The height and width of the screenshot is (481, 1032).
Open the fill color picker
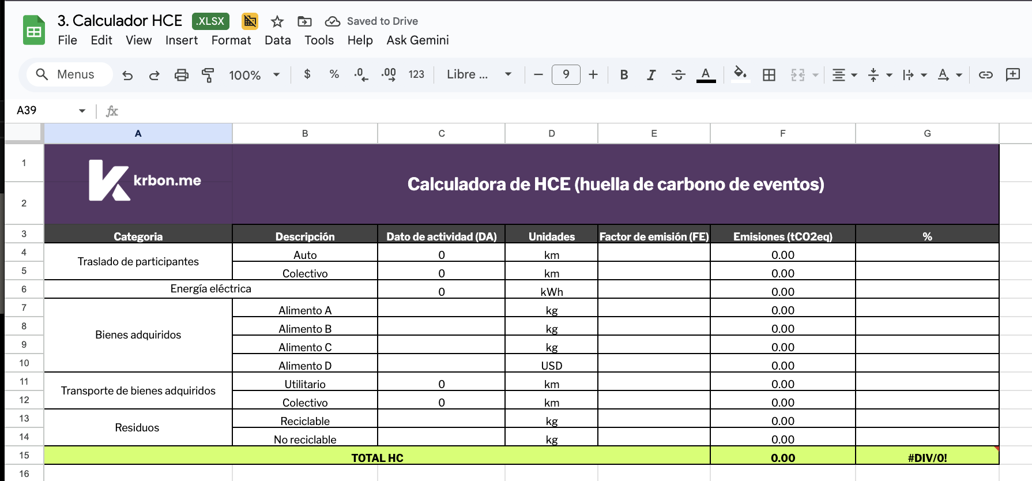click(x=740, y=74)
